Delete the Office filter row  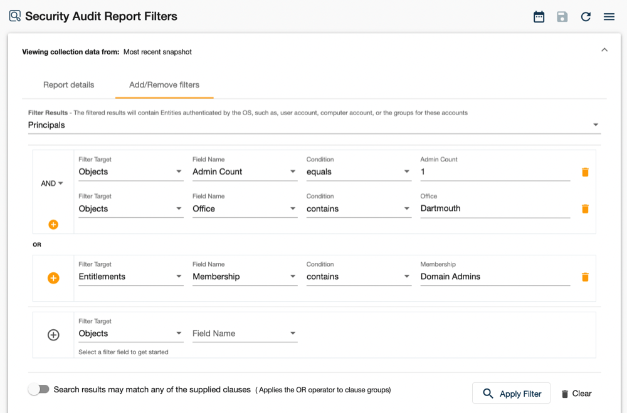(585, 209)
